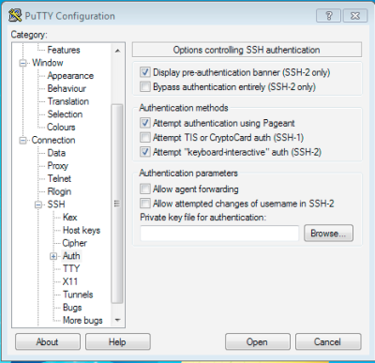This screenshot has width=375, height=363.
Task: Click the PuTTY icon in title bar
Action: tap(15, 15)
